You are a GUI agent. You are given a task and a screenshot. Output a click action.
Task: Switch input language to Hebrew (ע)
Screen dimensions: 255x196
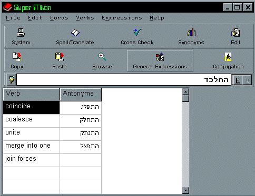click(x=247, y=80)
